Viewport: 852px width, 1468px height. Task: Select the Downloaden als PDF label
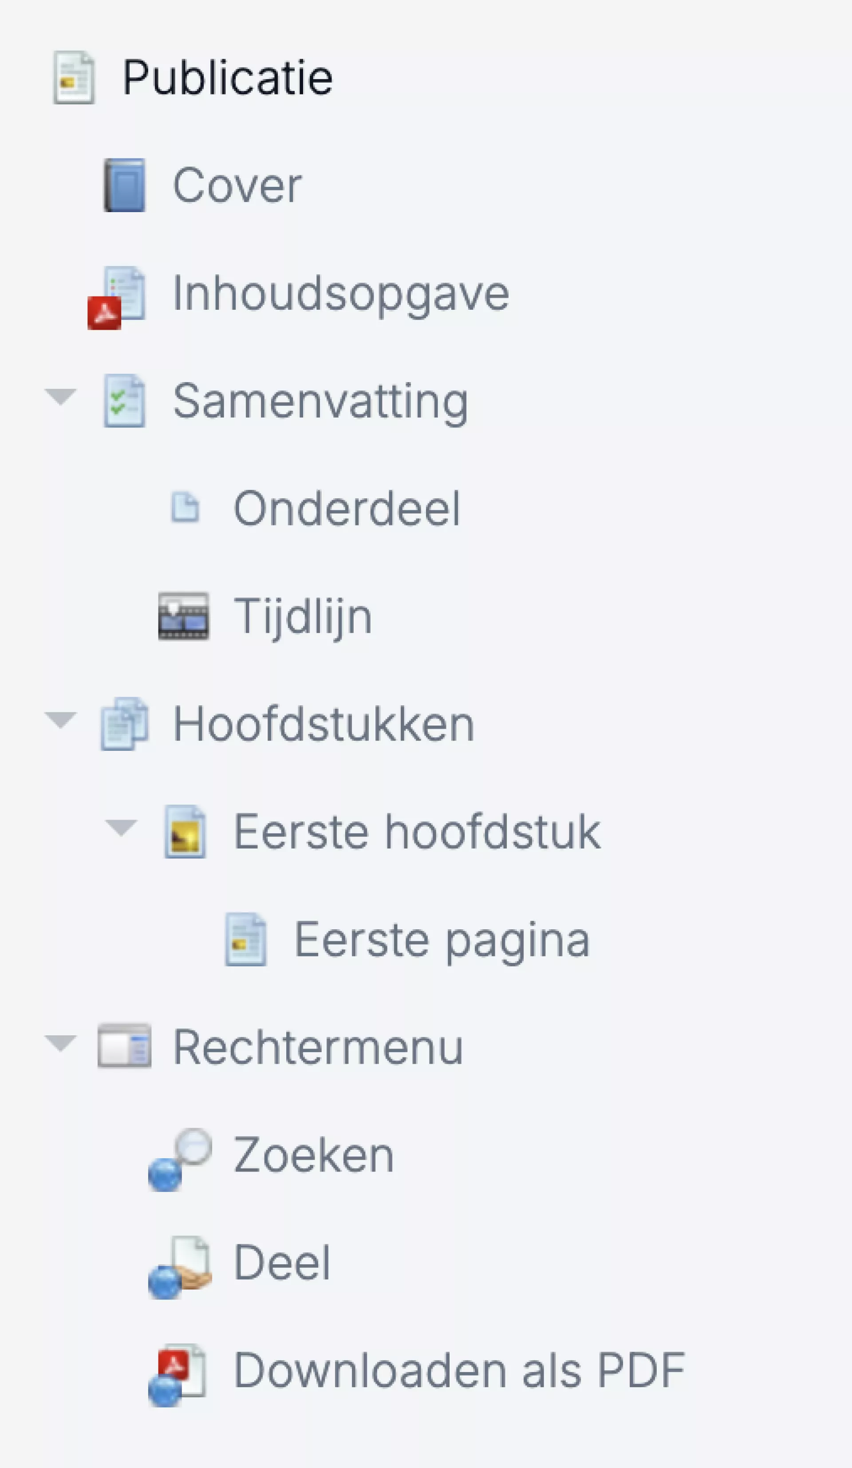point(459,1371)
